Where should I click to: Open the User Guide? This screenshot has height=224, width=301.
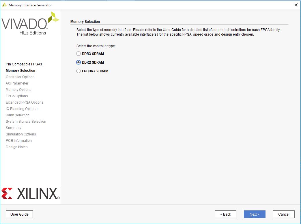click(x=19, y=214)
